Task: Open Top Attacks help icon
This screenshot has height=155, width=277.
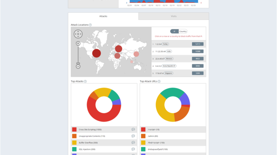Action: 85,81
